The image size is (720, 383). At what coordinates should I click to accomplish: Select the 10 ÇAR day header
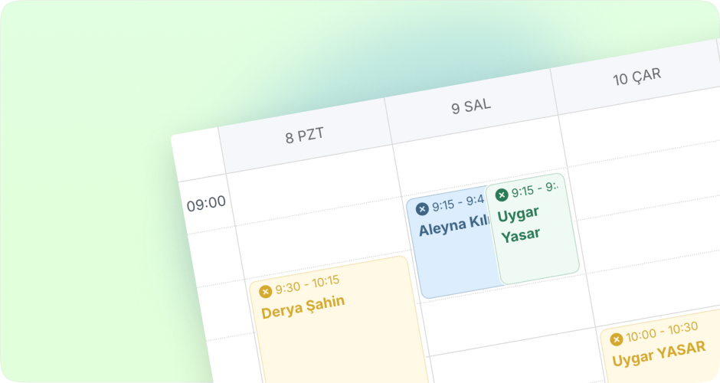pos(637,77)
